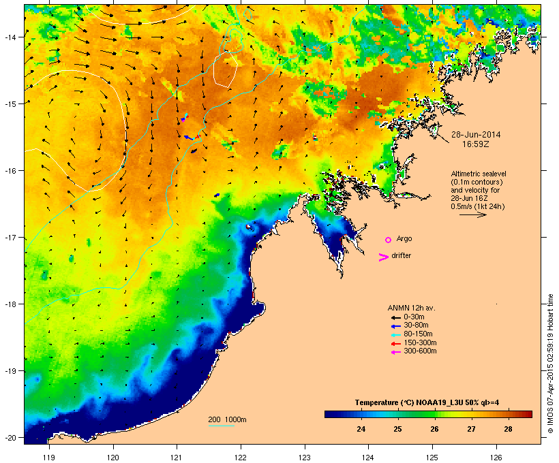Screen dimensions: 559x463
Task: Click the small cold eddy swirl near 17S 122E
Action: click(x=249, y=227)
